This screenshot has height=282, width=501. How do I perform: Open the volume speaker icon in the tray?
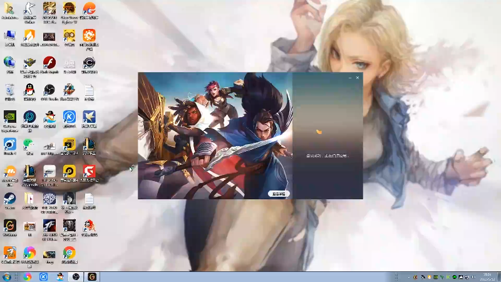pos(473,277)
